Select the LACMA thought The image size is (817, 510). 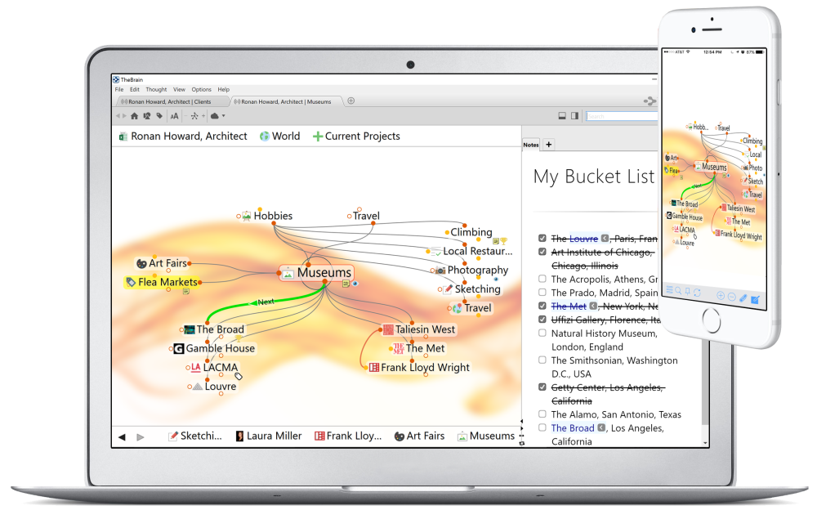pos(215,368)
